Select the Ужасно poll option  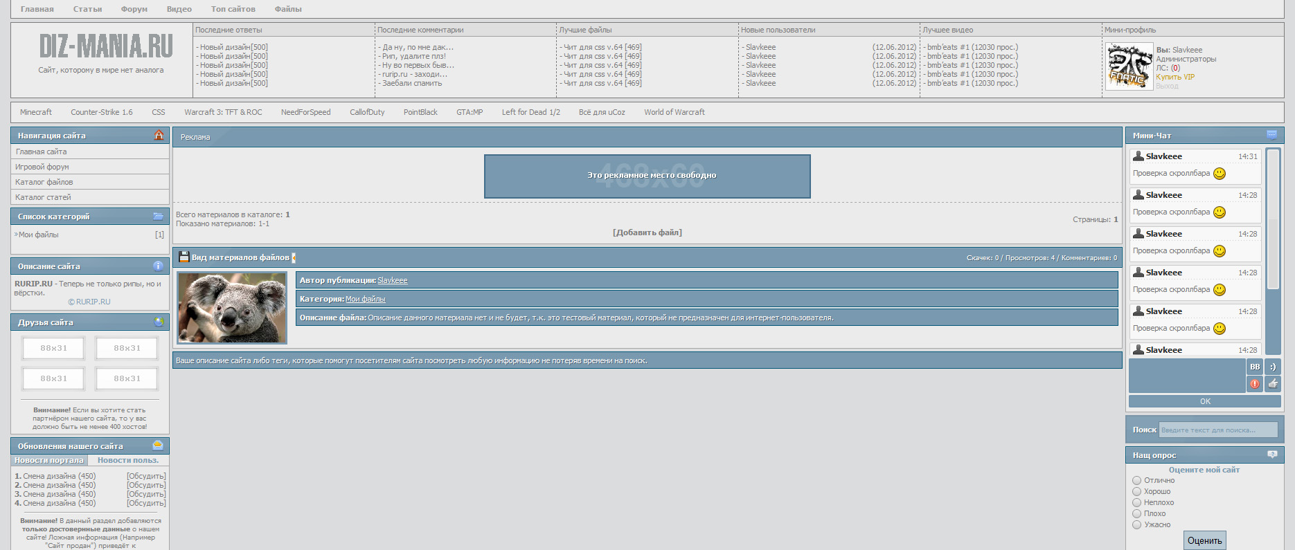pyautogui.click(x=1136, y=524)
